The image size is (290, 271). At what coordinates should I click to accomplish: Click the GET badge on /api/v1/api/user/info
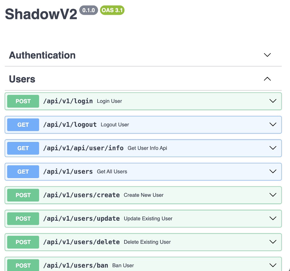coord(23,148)
